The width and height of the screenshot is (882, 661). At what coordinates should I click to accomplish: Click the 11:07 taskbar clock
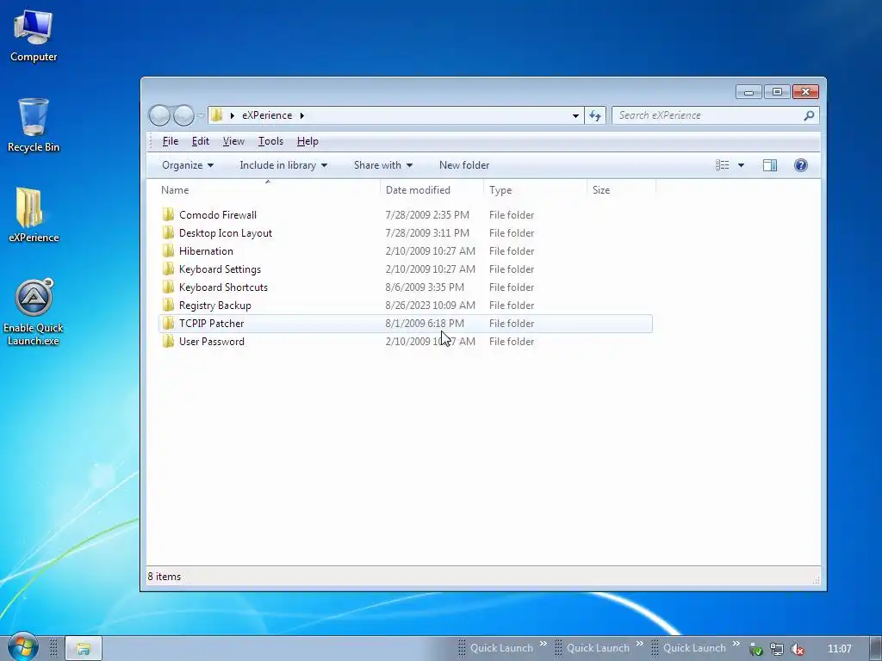click(839, 649)
